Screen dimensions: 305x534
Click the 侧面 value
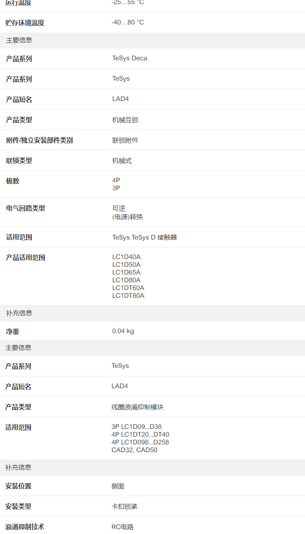[118, 486]
